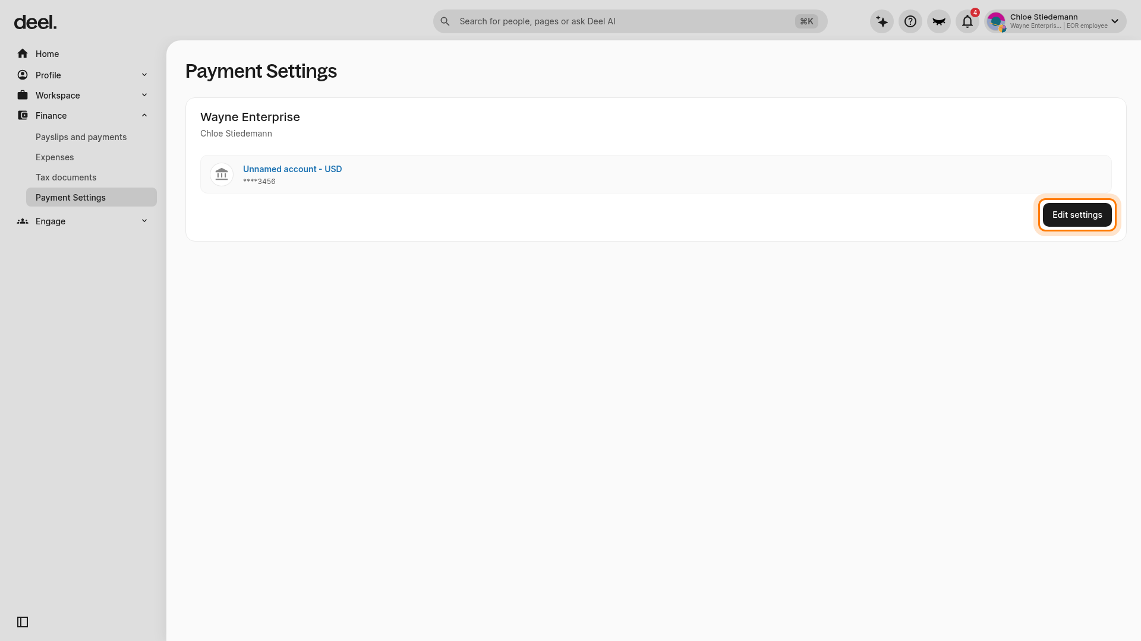Open the Unnamed account - USD link

292,169
